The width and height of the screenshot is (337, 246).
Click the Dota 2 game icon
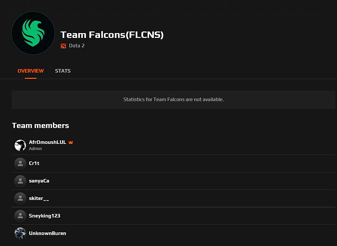click(63, 46)
